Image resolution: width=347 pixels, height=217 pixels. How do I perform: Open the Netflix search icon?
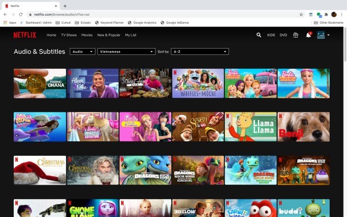259,35
